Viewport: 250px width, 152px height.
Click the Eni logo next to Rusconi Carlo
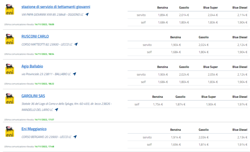click(10, 39)
